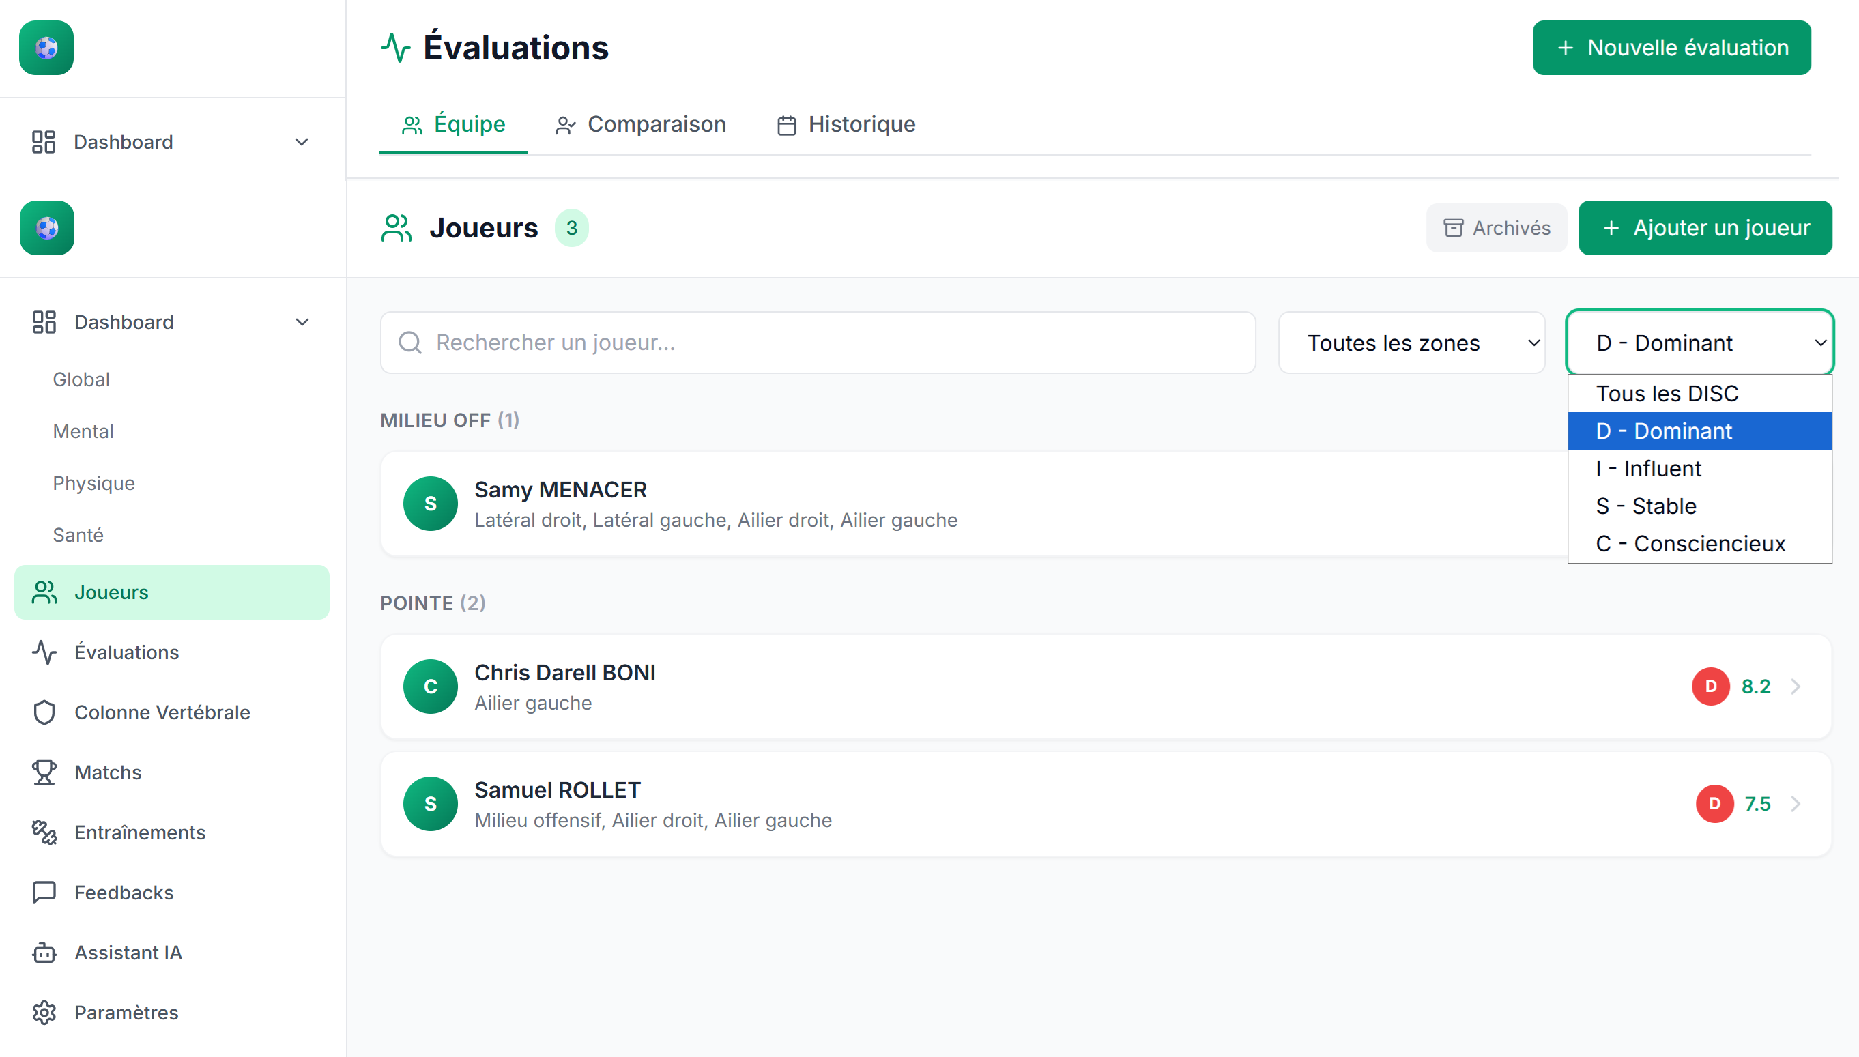Image resolution: width=1859 pixels, height=1057 pixels.
Task: Click Ajouter un joueur button
Action: 1704,228
